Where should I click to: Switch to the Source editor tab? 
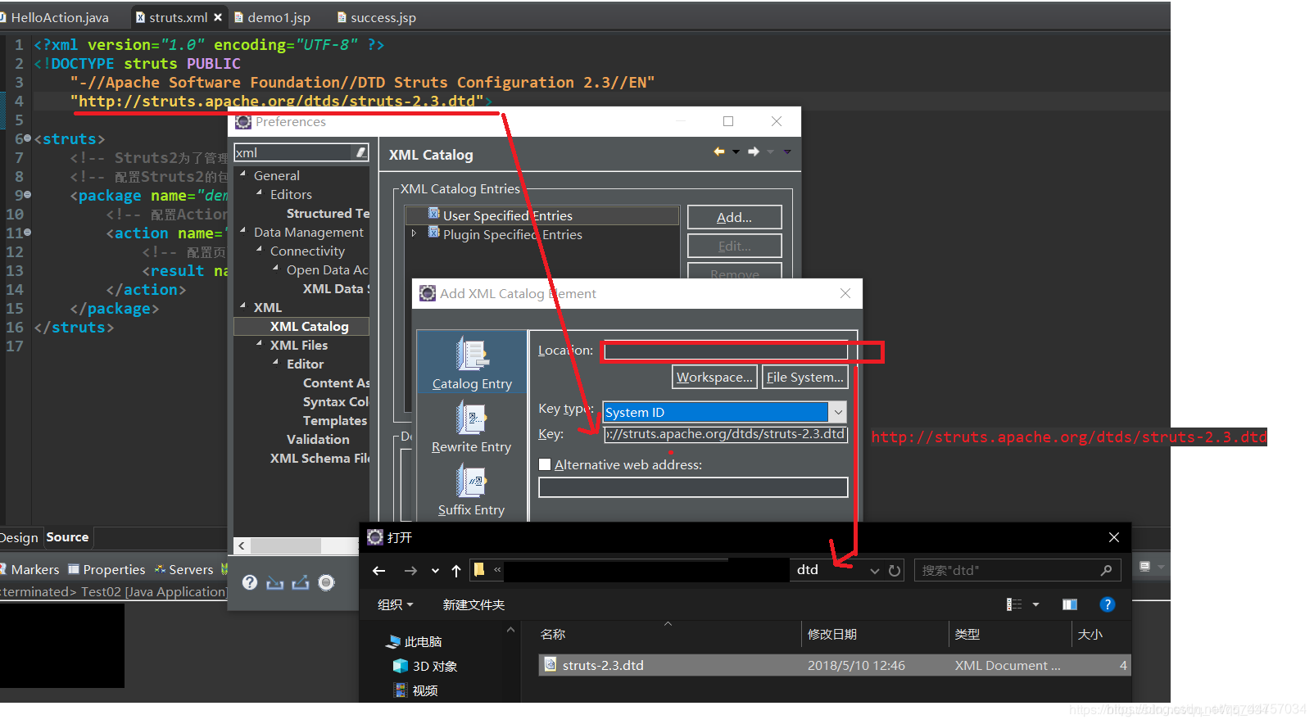point(67,537)
